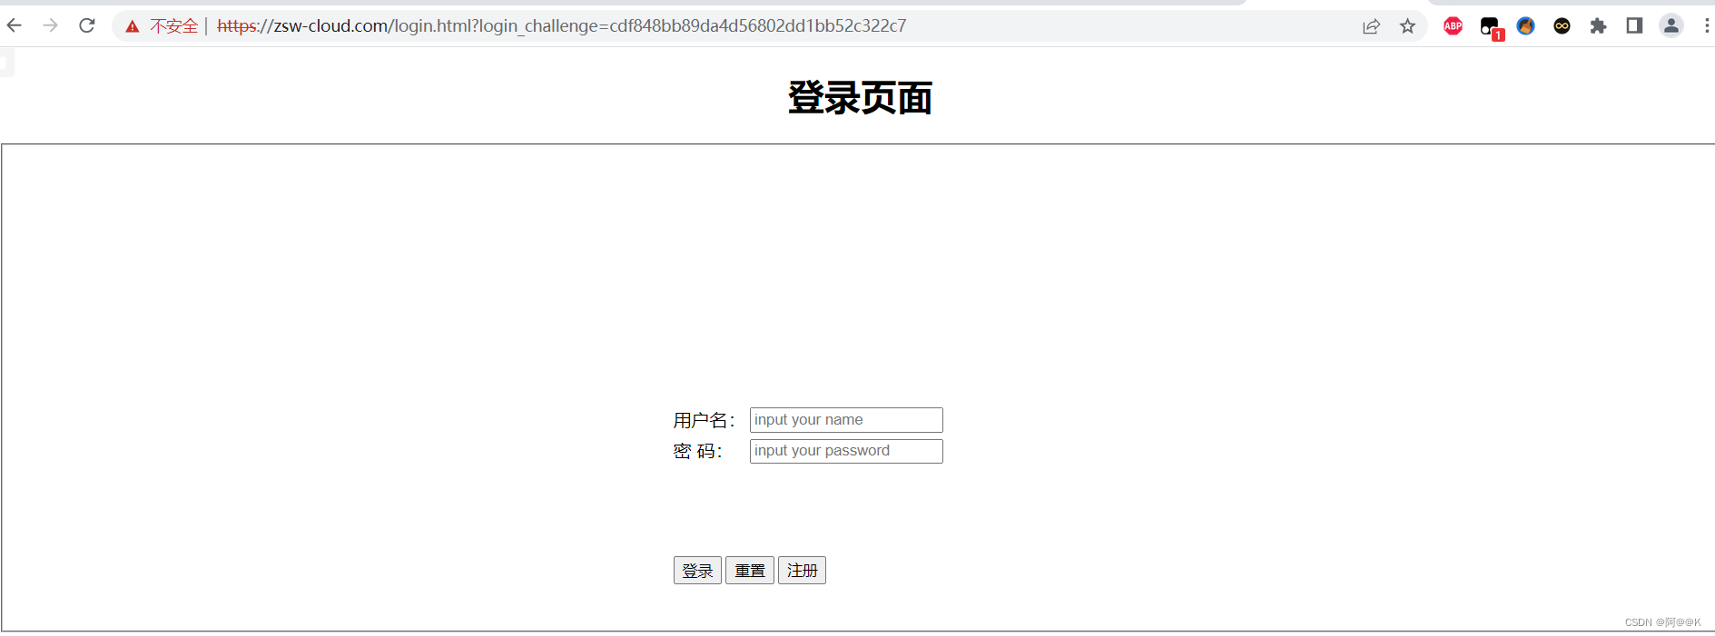Open Chrome's three-dot menu
This screenshot has width=1715, height=636.
1707,26
